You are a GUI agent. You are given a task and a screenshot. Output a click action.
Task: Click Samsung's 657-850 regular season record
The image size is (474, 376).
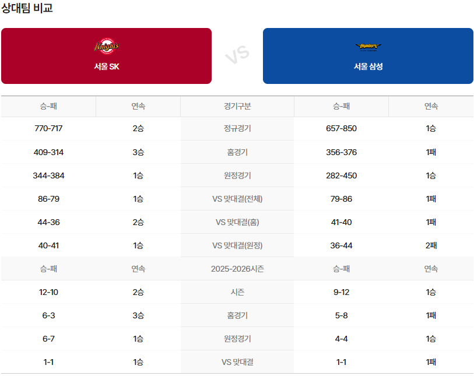point(341,129)
